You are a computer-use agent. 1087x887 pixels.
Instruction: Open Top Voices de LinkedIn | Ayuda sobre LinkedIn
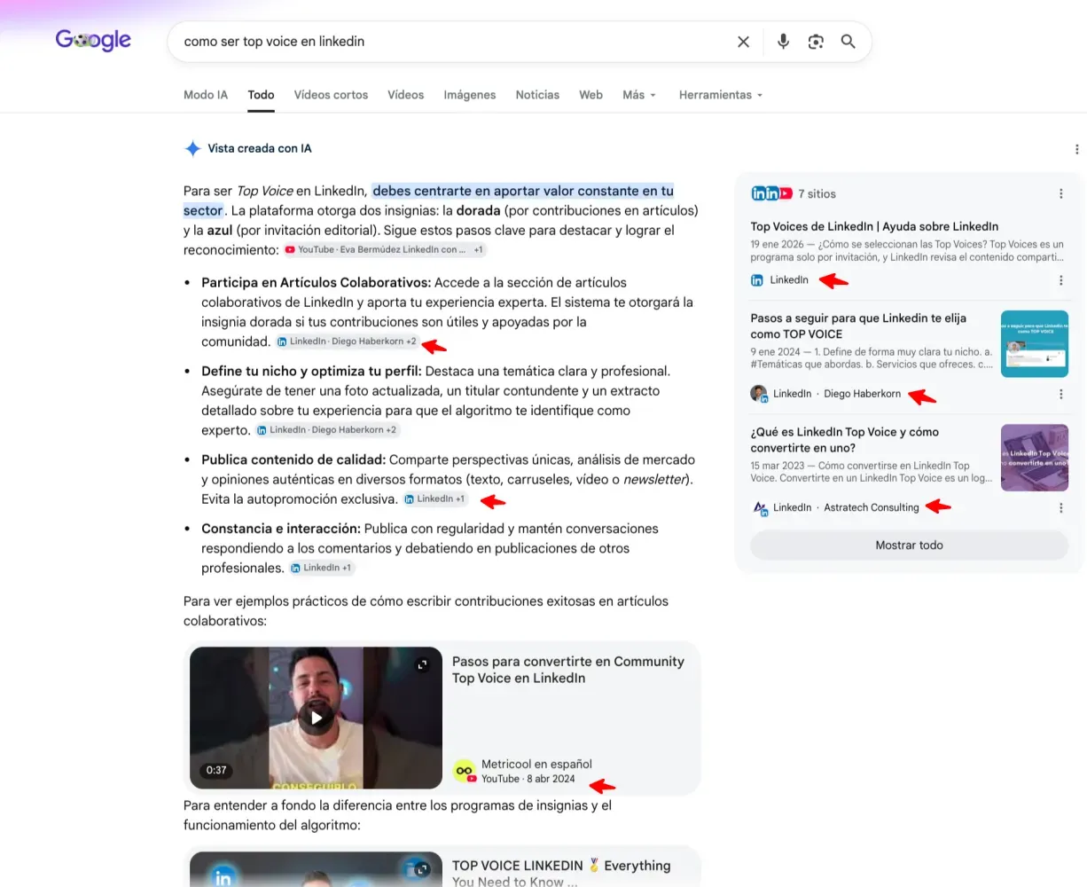(874, 226)
